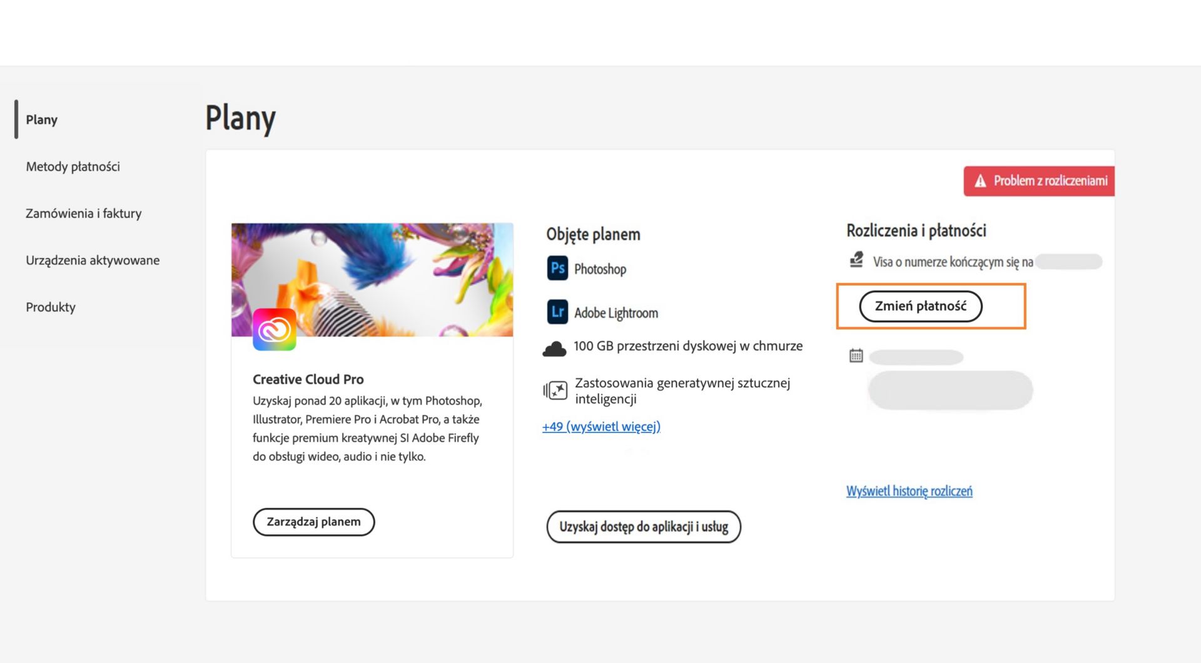This screenshot has height=663, width=1201.
Task: Click the generative AI sparkle icon
Action: (x=555, y=391)
